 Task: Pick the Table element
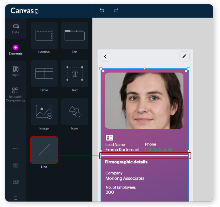tap(44, 73)
